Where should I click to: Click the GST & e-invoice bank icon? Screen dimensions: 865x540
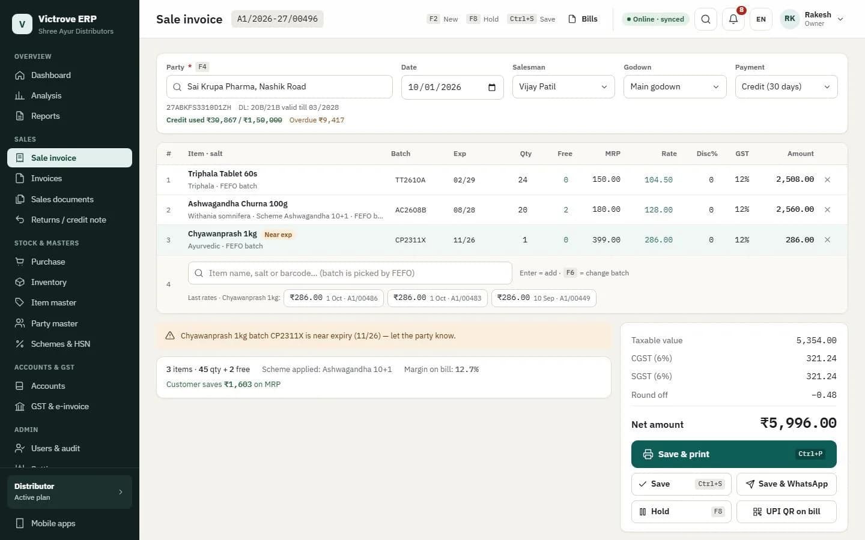[20, 406]
